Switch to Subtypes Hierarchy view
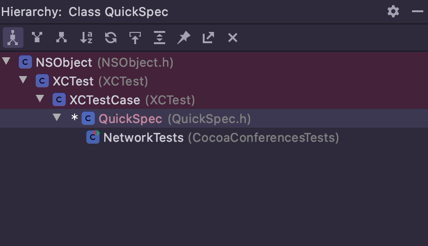Screen dimensions: 428x246 click(61, 38)
